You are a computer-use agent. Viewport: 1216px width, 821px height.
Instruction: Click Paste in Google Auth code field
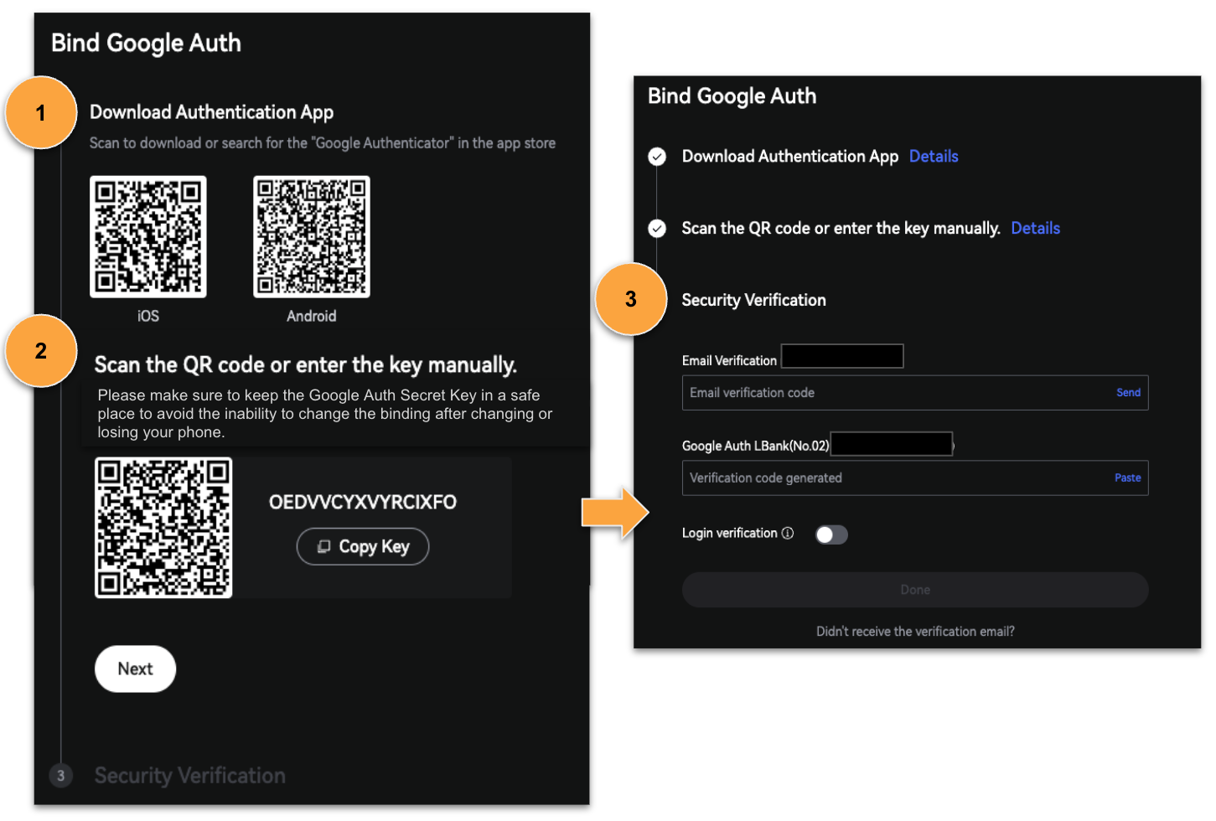tap(1127, 478)
